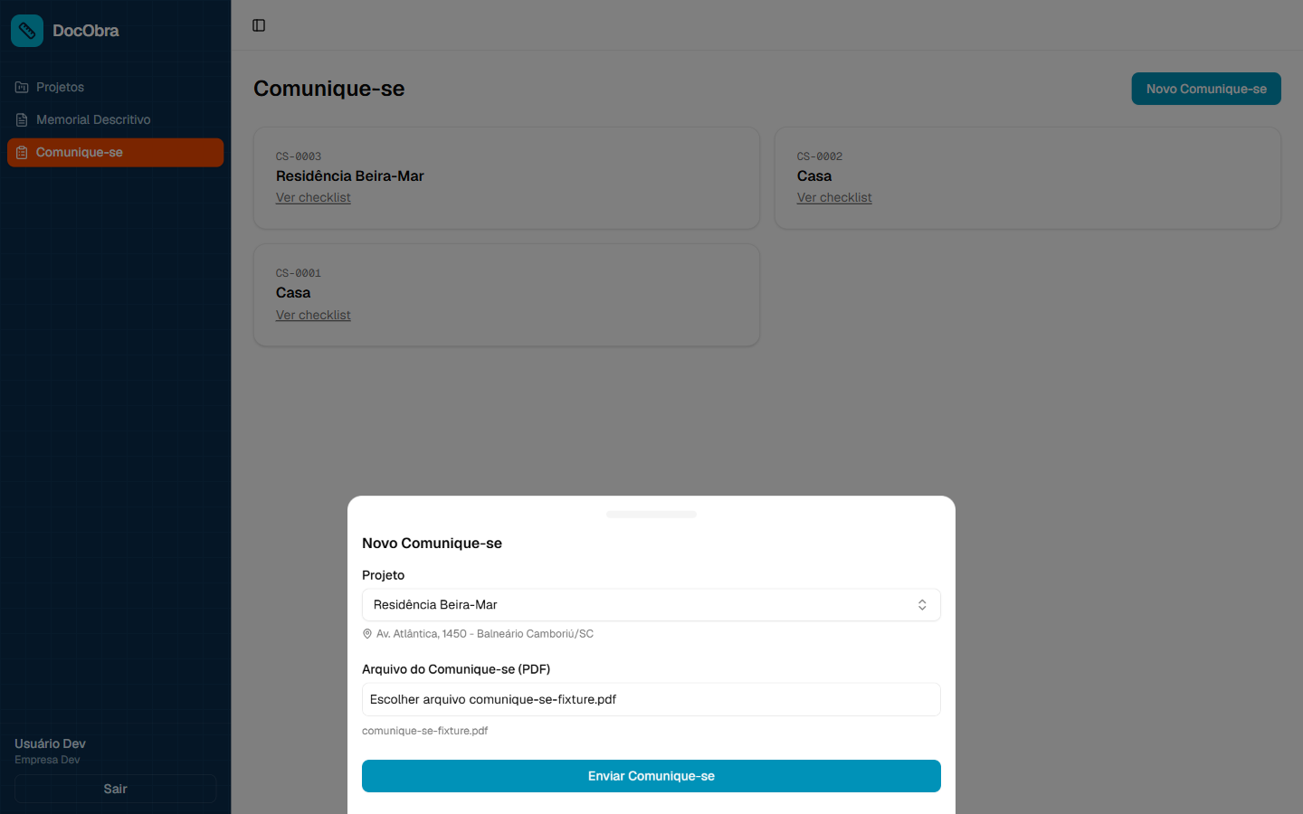Image resolution: width=1303 pixels, height=814 pixels.
Task: Open Ver checklist for CS-0002
Action: pyautogui.click(x=834, y=197)
